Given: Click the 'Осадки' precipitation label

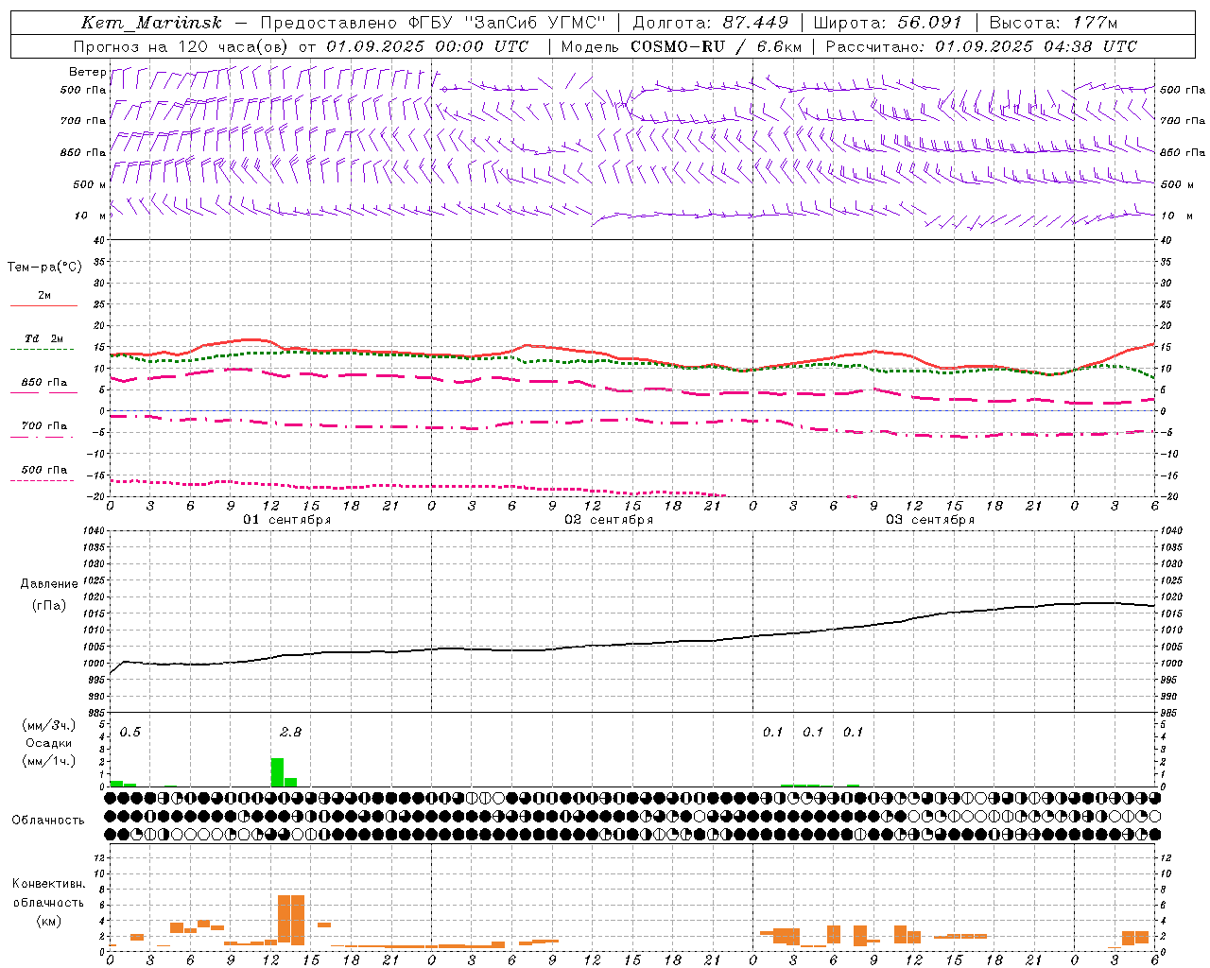Looking at the screenshot, I should (x=48, y=743).
